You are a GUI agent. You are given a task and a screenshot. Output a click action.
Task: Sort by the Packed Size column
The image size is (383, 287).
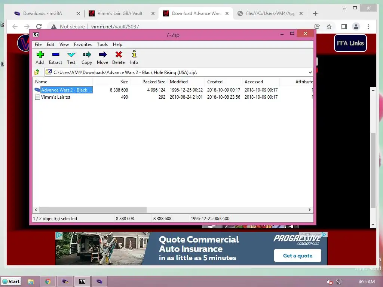[148, 82]
